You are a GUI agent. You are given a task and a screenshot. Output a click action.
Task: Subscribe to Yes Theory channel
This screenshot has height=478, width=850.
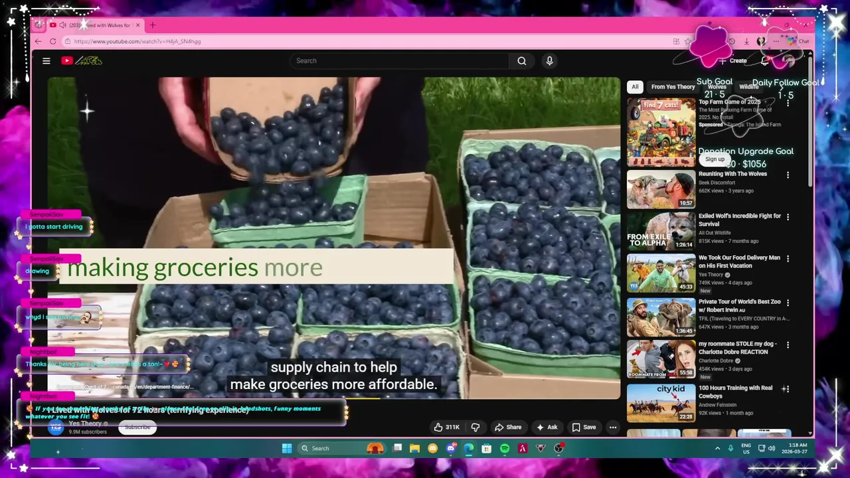pyautogui.click(x=137, y=427)
